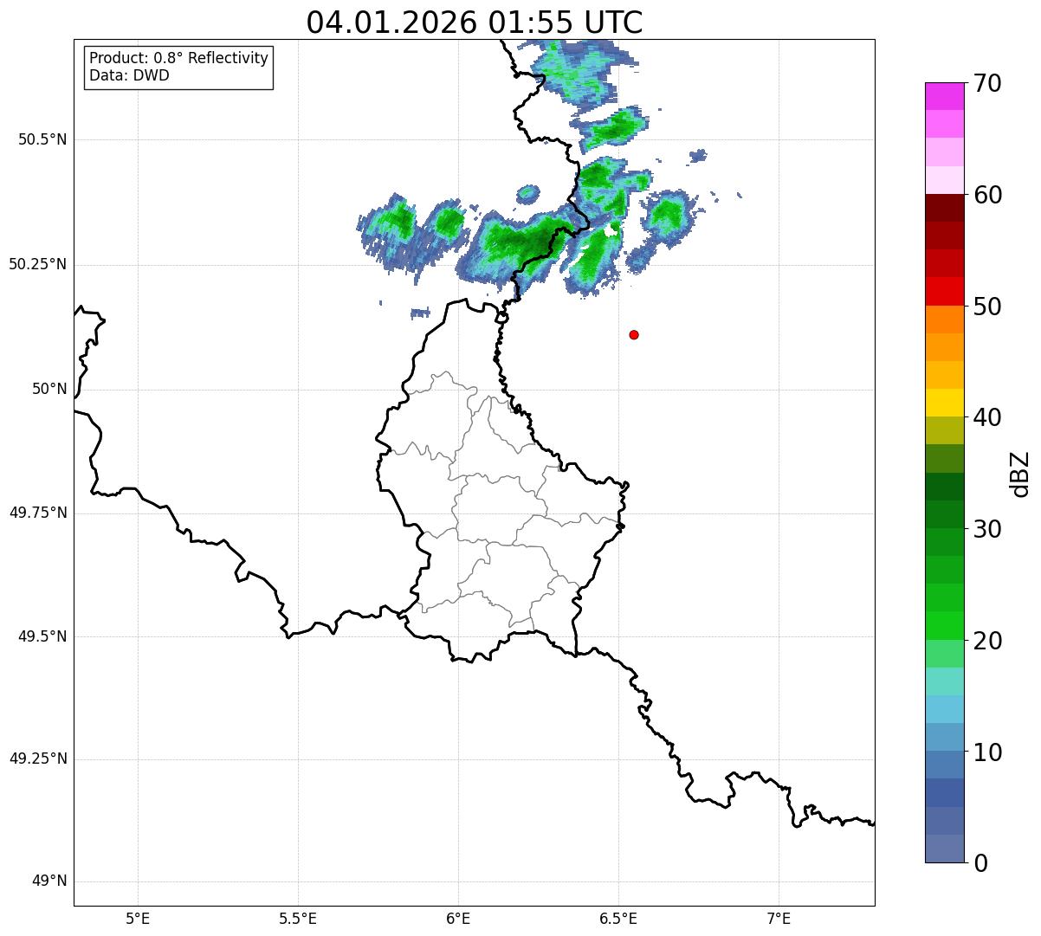Click the 6.5°E longitude label

[x=618, y=919]
